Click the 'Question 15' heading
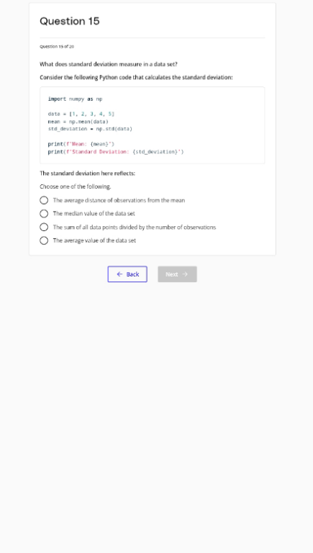The image size is (313, 553). [x=70, y=21]
